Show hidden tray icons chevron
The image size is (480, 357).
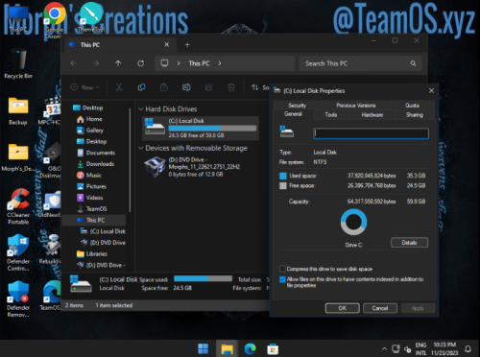tap(384, 349)
